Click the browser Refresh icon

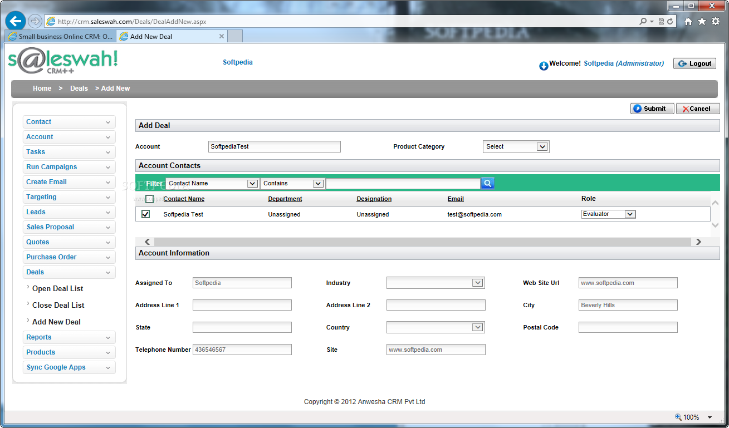click(670, 22)
